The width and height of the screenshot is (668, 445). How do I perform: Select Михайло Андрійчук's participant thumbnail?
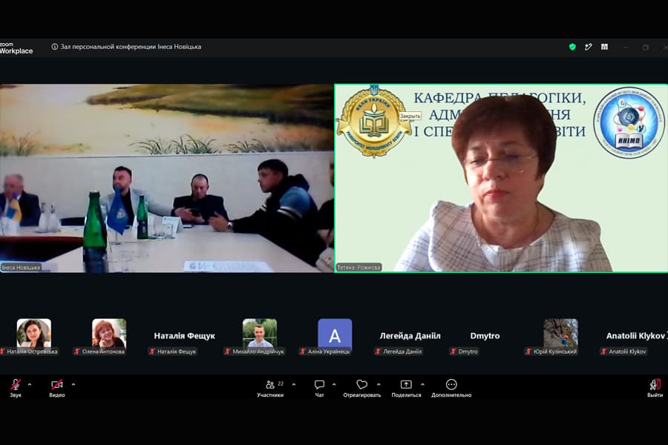coord(260,333)
